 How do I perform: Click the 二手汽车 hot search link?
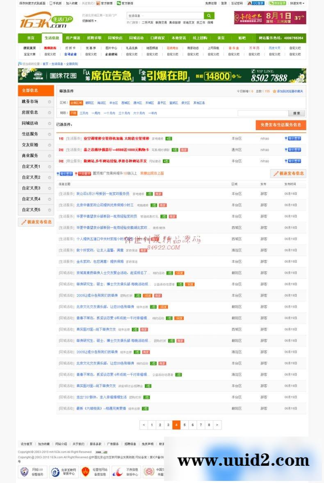147,23
